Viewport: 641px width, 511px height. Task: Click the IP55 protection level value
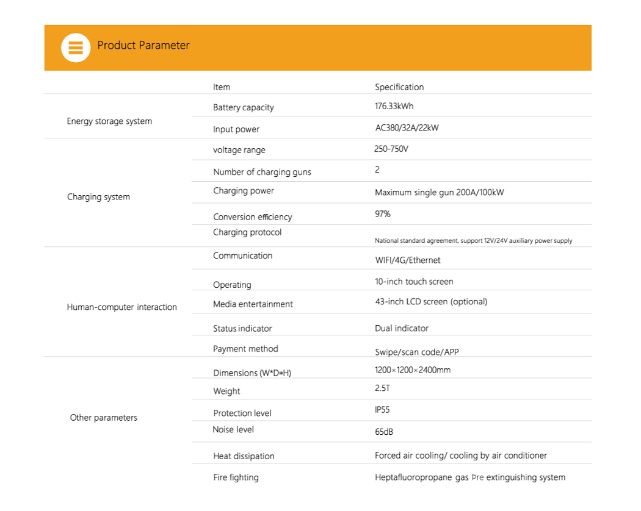tap(382, 410)
